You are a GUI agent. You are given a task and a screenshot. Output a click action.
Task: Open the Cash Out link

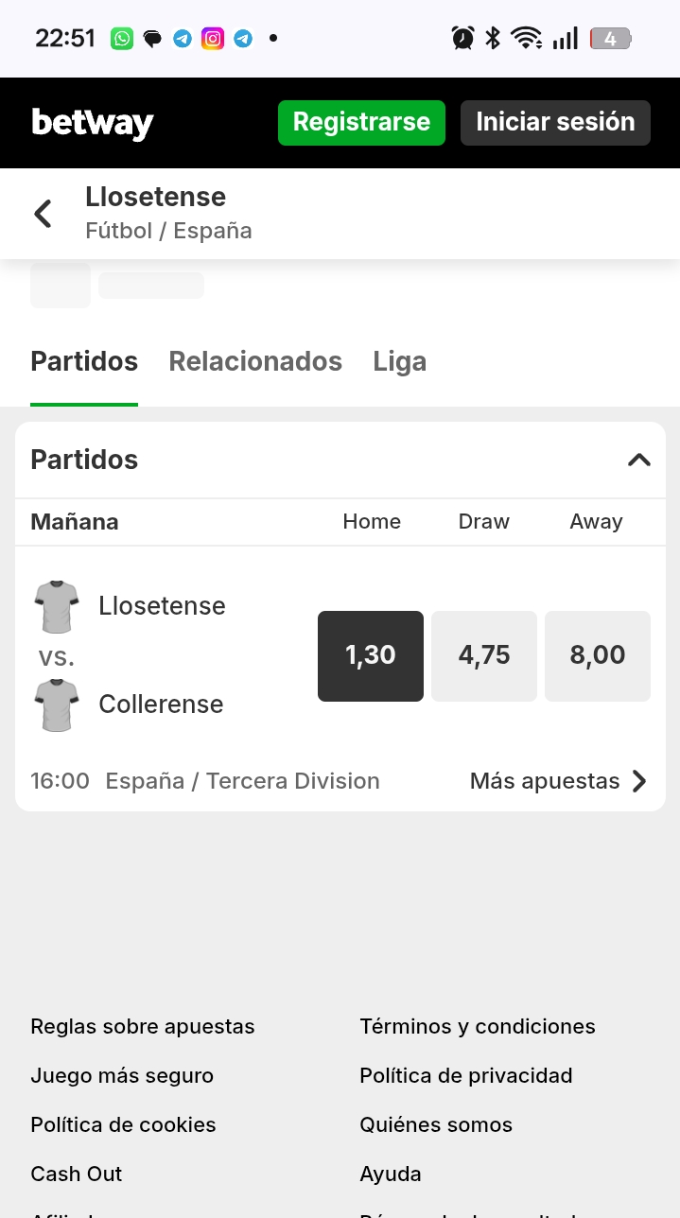[77, 1174]
